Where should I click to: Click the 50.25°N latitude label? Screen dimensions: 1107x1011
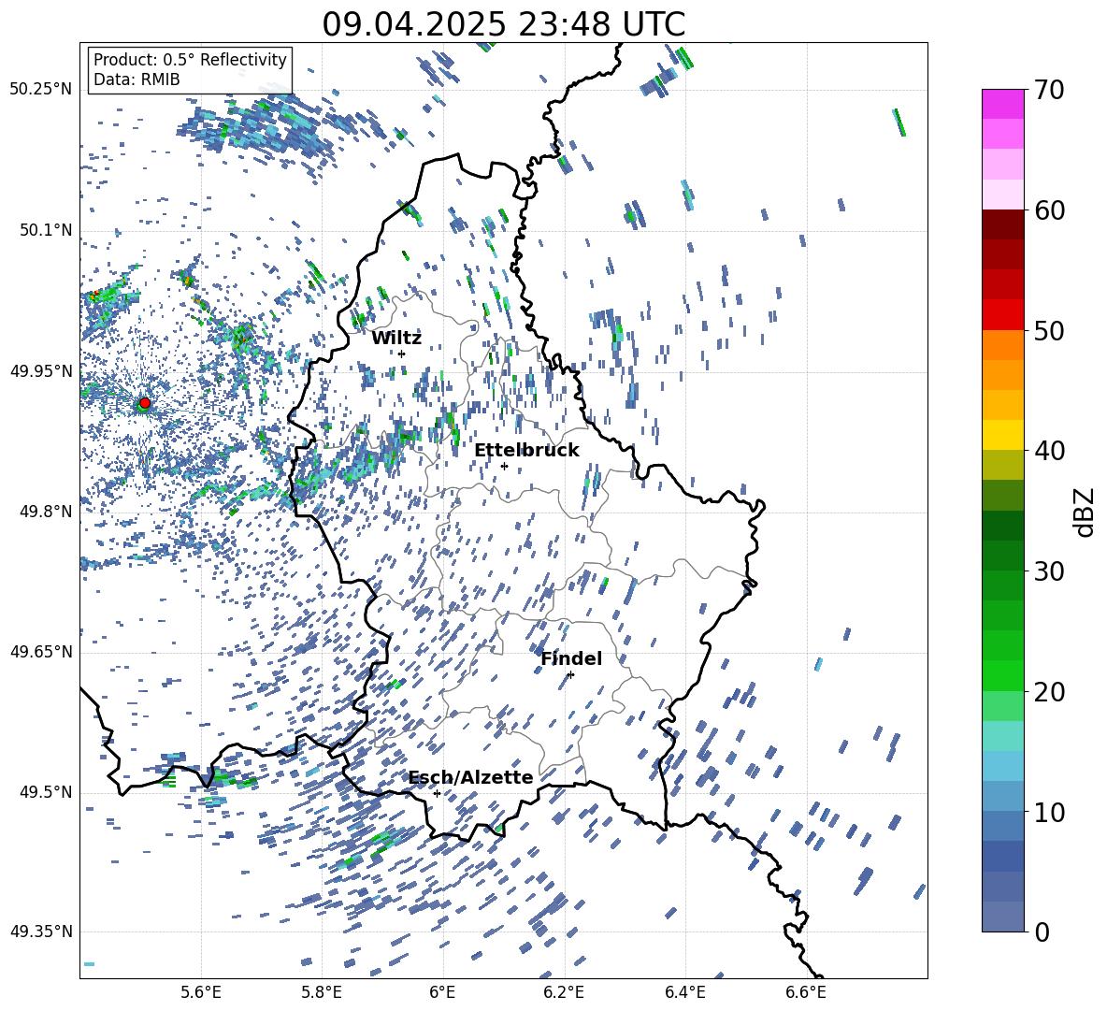[x=41, y=90]
